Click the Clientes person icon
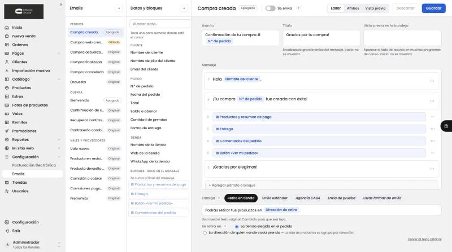The width and height of the screenshot is (452, 252). pyautogui.click(x=7, y=62)
